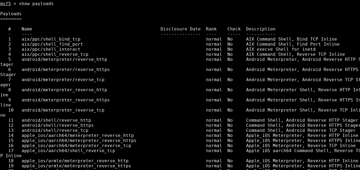This screenshot has height=170, width=360.
Task: Click the Check column header
Action: (x=234, y=29)
